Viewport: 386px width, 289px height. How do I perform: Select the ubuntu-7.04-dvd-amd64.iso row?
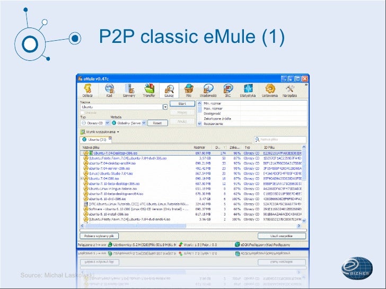(x=191, y=219)
